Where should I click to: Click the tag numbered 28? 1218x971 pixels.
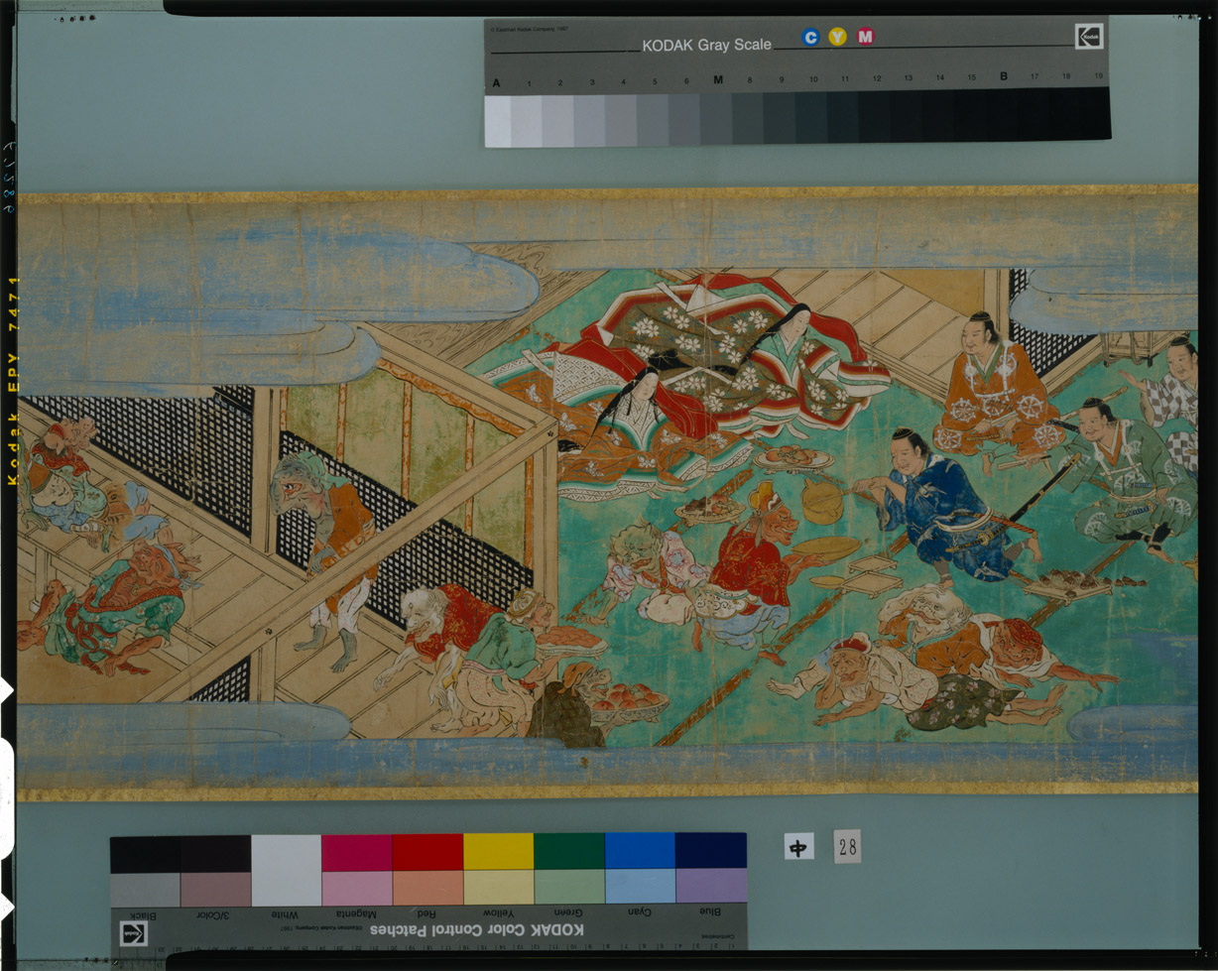tap(847, 846)
